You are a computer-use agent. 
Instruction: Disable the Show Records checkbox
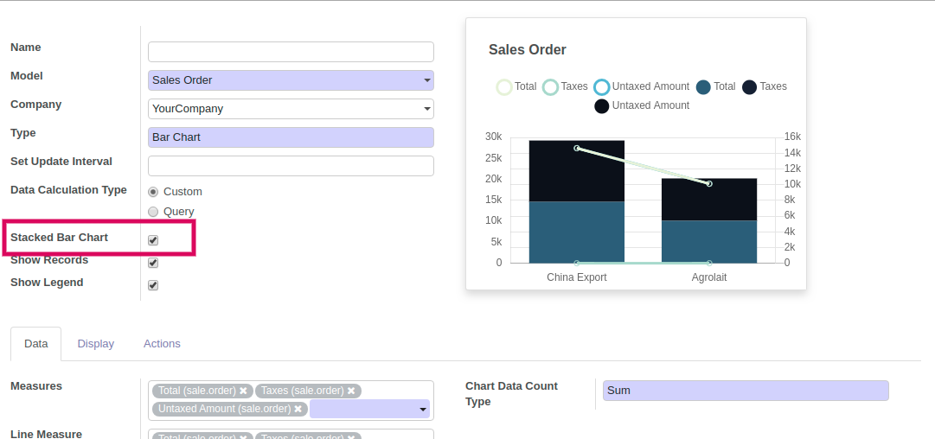click(x=153, y=263)
